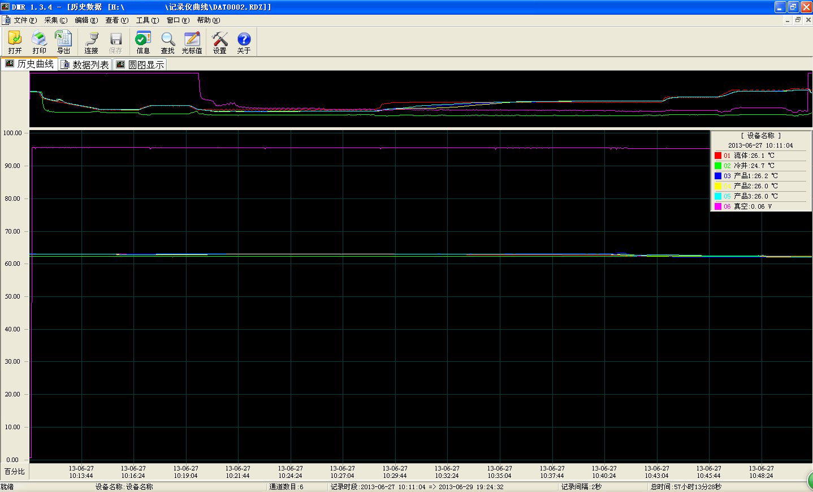Click legend timestamp 2013-06-27 10:11:04
Screen dimensions: 813x492
[760, 145]
